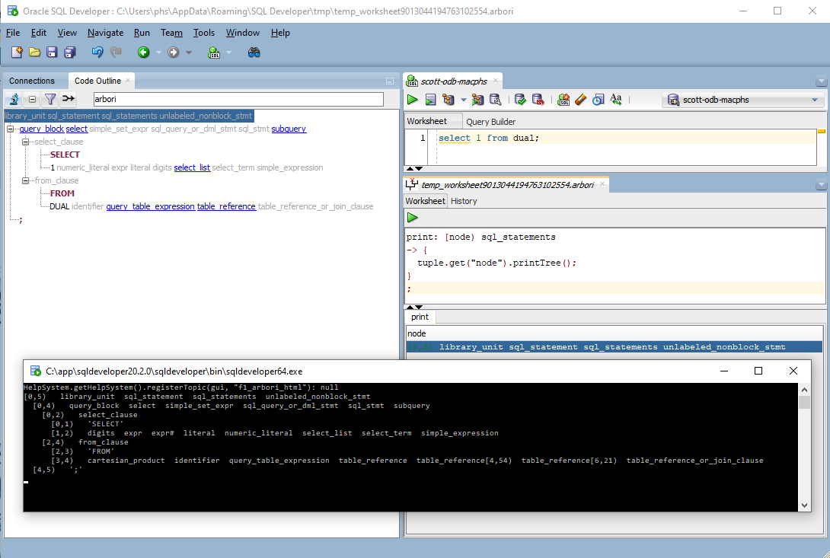Open the View menu
Screen dimensions: 830x558
[67, 33]
